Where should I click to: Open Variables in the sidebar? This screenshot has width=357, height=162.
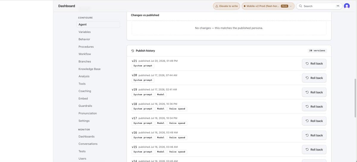(x=84, y=32)
